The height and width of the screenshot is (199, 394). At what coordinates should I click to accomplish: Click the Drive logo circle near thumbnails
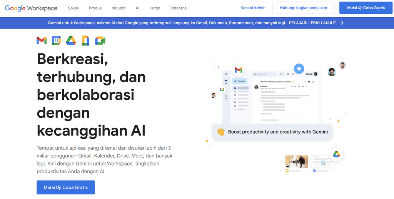(336, 154)
